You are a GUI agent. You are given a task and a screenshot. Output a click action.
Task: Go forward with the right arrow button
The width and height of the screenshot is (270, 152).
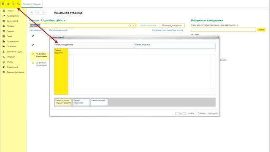(x=43, y=13)
